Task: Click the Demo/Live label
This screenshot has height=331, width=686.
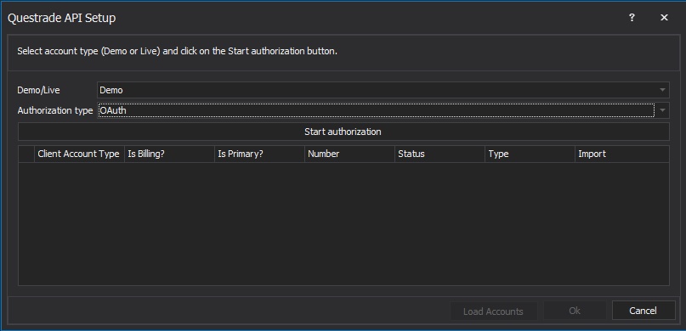Action: pyautogui.click(x=38, y=91)
